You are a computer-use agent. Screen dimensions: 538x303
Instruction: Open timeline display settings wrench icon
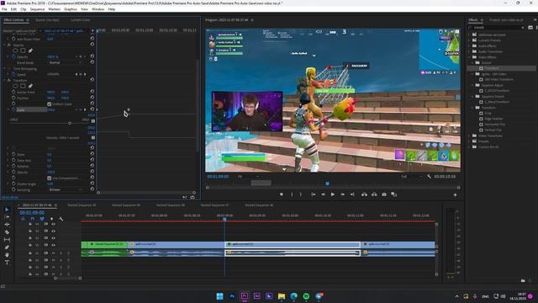point(61,219)
